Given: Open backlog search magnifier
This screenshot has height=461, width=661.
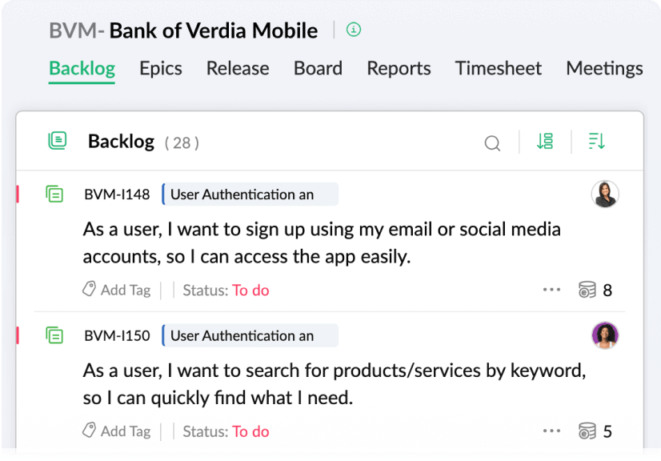Looking at the screenshot, I should pyautogui.click(x=493, y=143).
